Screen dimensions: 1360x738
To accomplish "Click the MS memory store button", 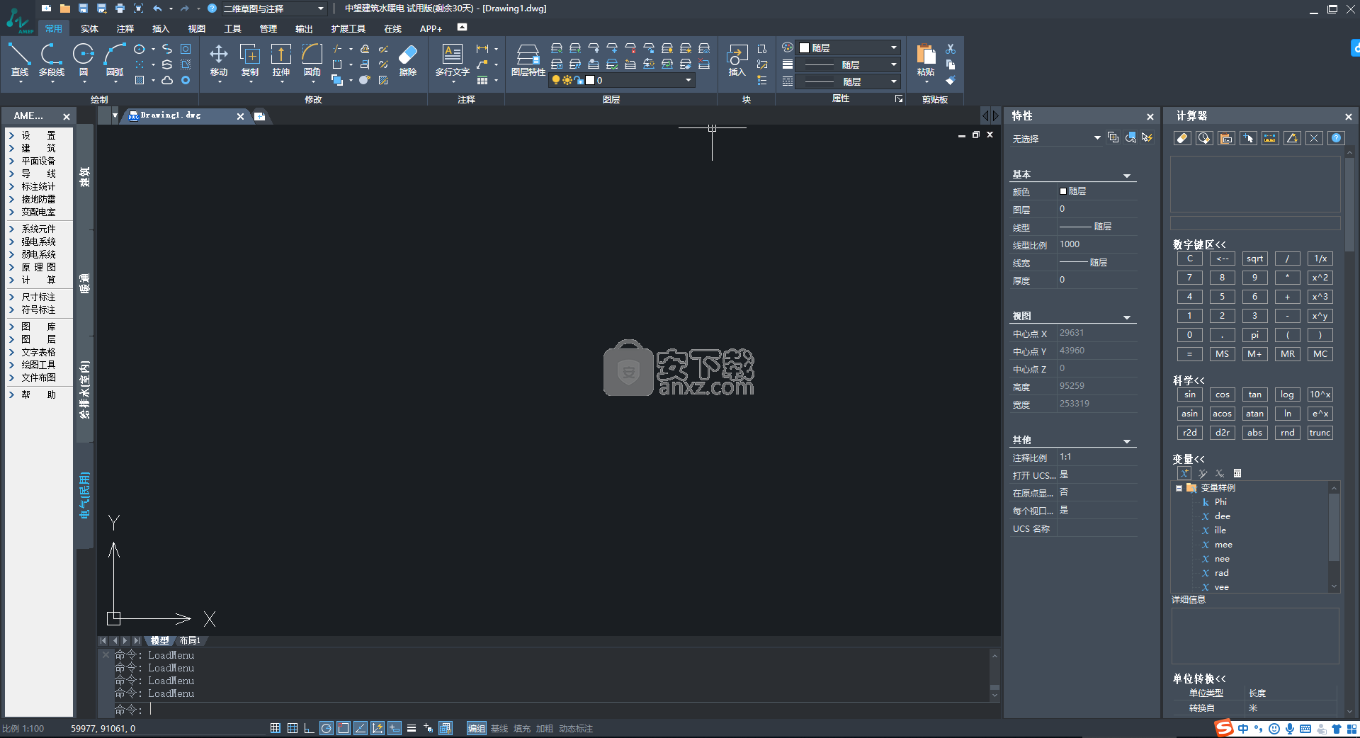I will 1222,354.
